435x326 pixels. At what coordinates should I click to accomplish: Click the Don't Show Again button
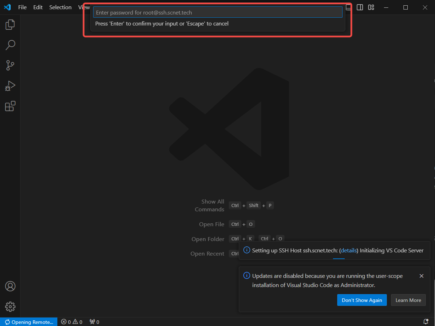coord(362,300)
